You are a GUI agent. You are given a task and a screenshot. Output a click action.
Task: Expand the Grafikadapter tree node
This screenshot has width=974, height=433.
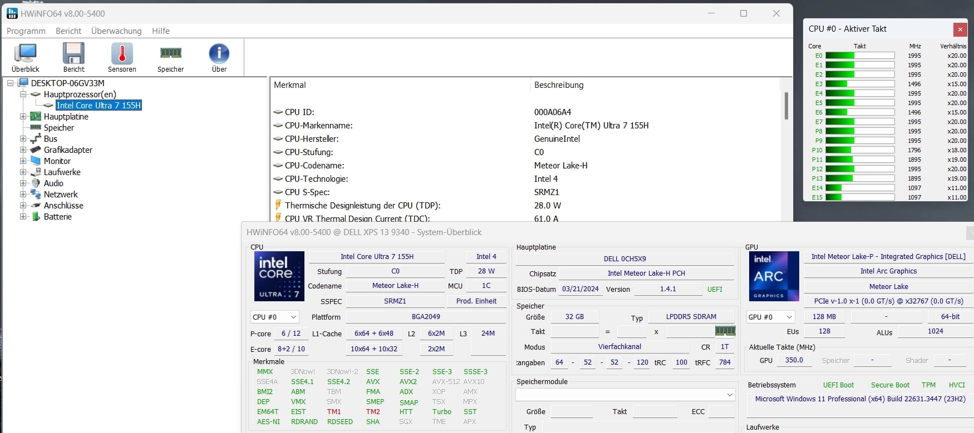click(x=23, y=150)
